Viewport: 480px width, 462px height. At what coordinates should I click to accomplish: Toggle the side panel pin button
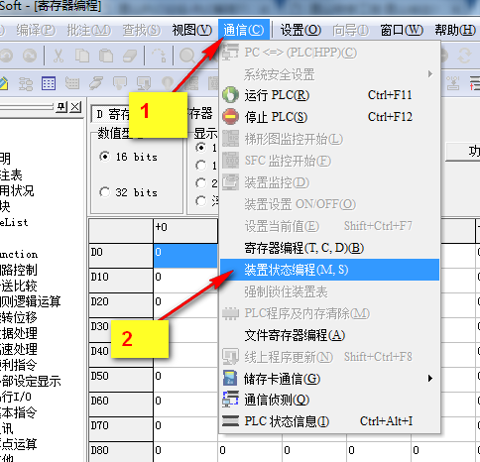tap(61, 107)
